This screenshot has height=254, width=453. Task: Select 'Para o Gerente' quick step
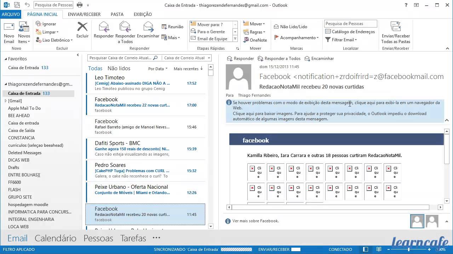click(x=210, y=32)
